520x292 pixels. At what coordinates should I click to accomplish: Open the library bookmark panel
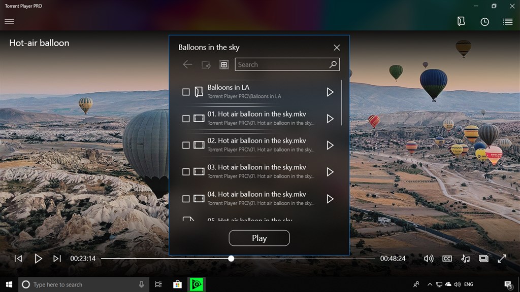(x=461, y=21)
